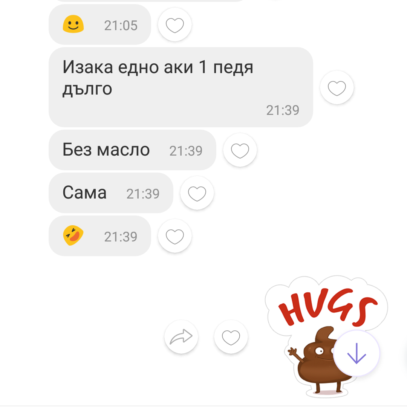Viewport: 407px width, 411px height.
Task: Tap the heart next to "Без масло"
Action: [x=240, y=150]
